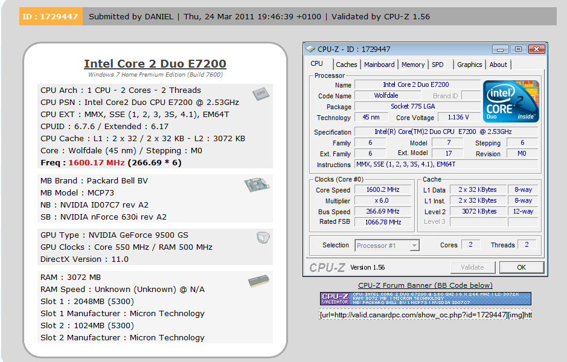Click the Intel Core 2 Duo logo

pyautogui.click(x=511, y=101)
